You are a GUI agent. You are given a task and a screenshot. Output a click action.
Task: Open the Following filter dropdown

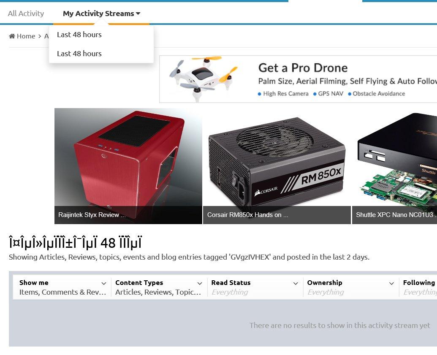point(418,287)
